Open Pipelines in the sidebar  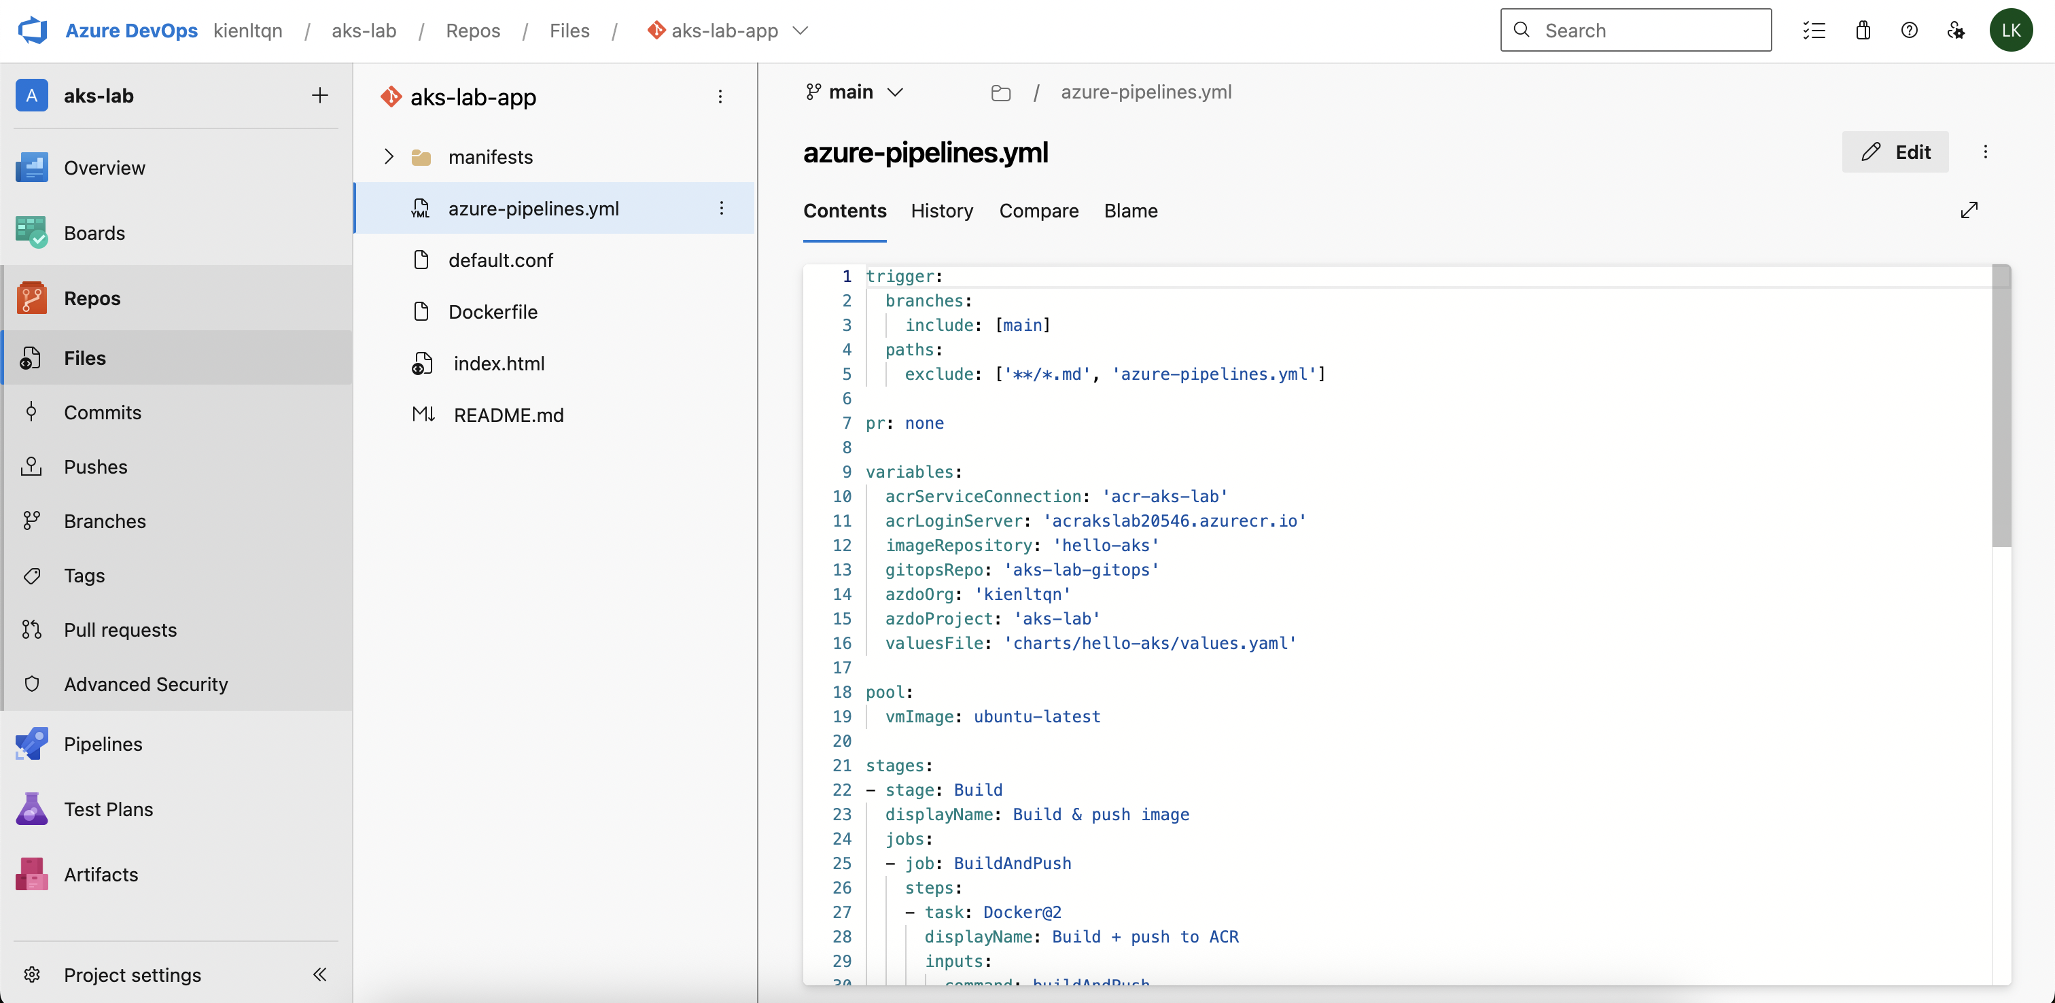(176, 743)
